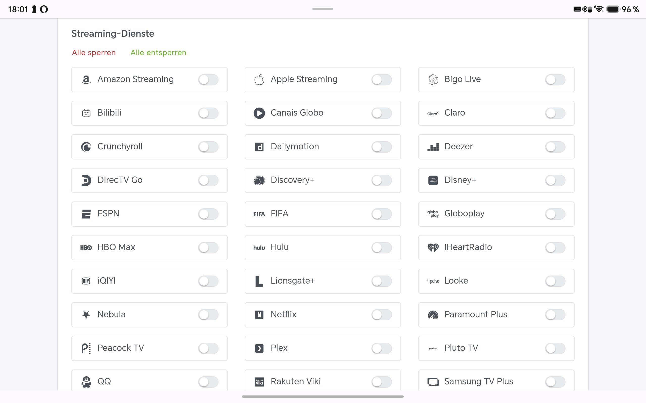
Task: Click the Nebula star icon
Action: 86,315
